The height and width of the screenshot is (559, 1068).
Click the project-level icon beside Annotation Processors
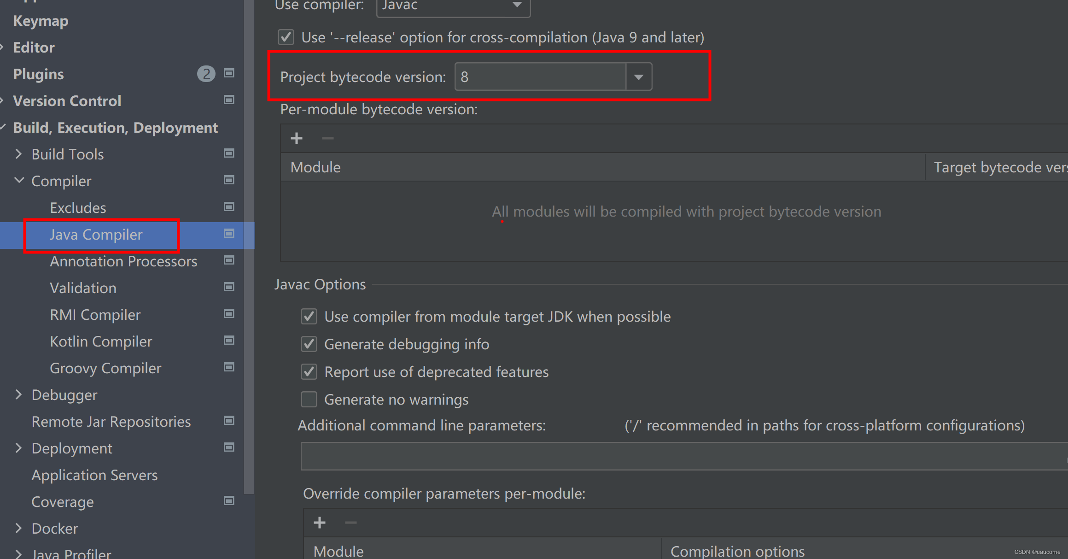[x=229, y=260]
